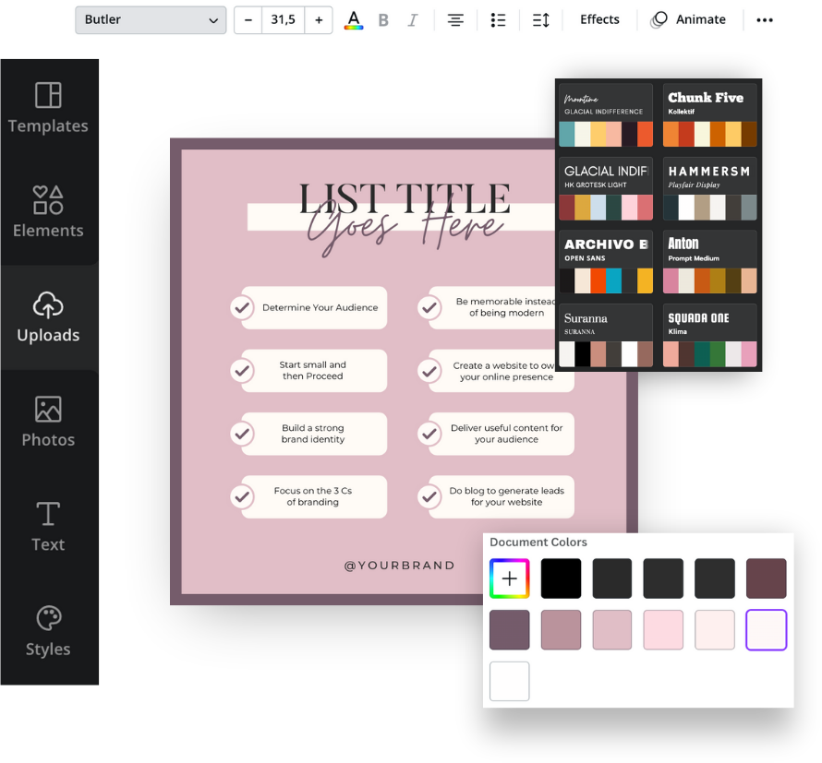Toggle bold formatting
The height and width of the screenshot is (763, 822).
pyautogui.click(x=383, y=20)
